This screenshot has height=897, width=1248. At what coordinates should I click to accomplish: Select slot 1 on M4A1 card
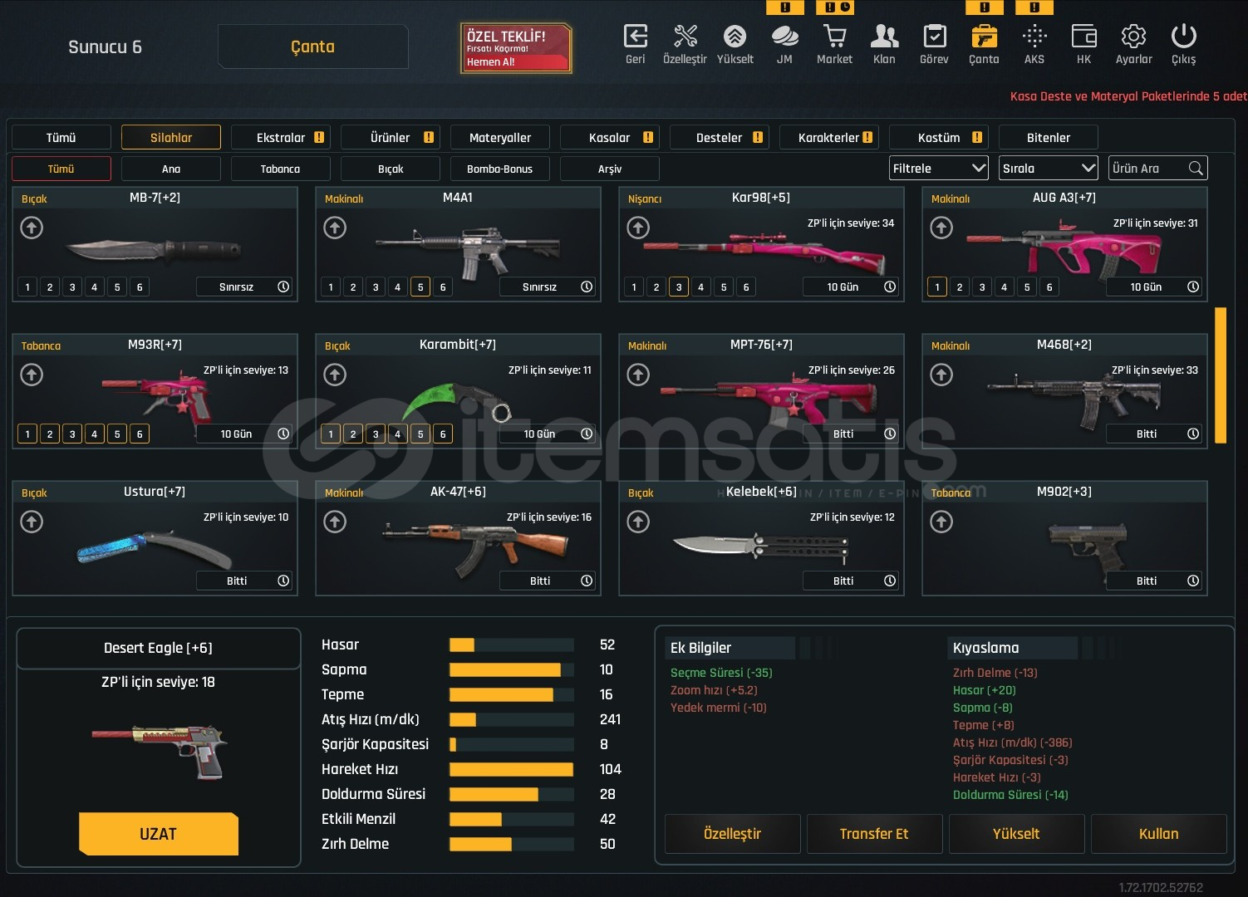[x=331, y=287]
